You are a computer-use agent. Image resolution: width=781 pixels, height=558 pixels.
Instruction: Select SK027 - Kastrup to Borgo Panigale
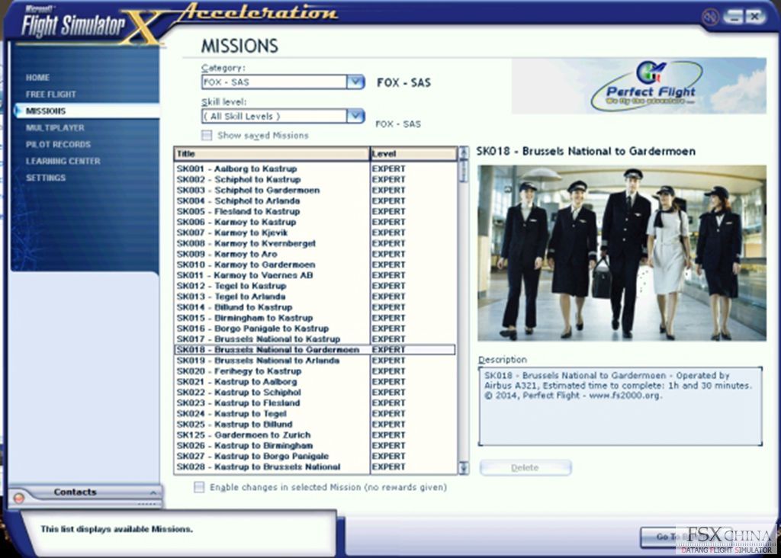click(x=315, y=457)
